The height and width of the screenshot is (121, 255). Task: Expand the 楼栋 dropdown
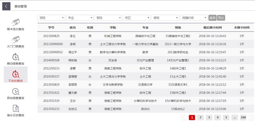coord(165,18)
